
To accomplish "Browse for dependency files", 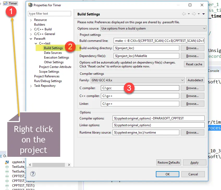I will (193, 56).
